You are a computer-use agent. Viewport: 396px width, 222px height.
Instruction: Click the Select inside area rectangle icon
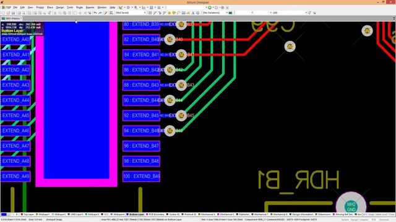tap(75, 12)
